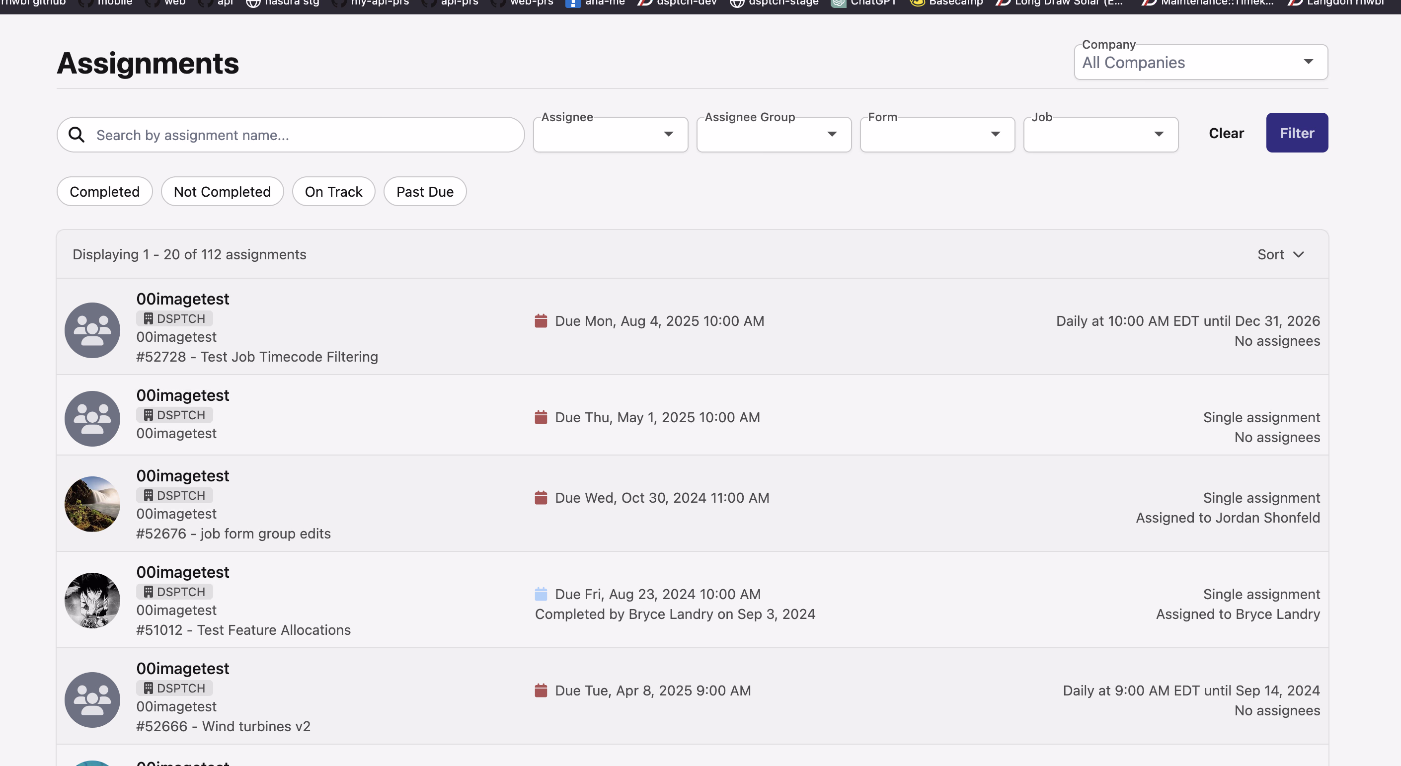Click calendar icon beside Due Tue, Apr 8, 2025
Viewport: 1401px width, 766px height.
coord(541,690)
